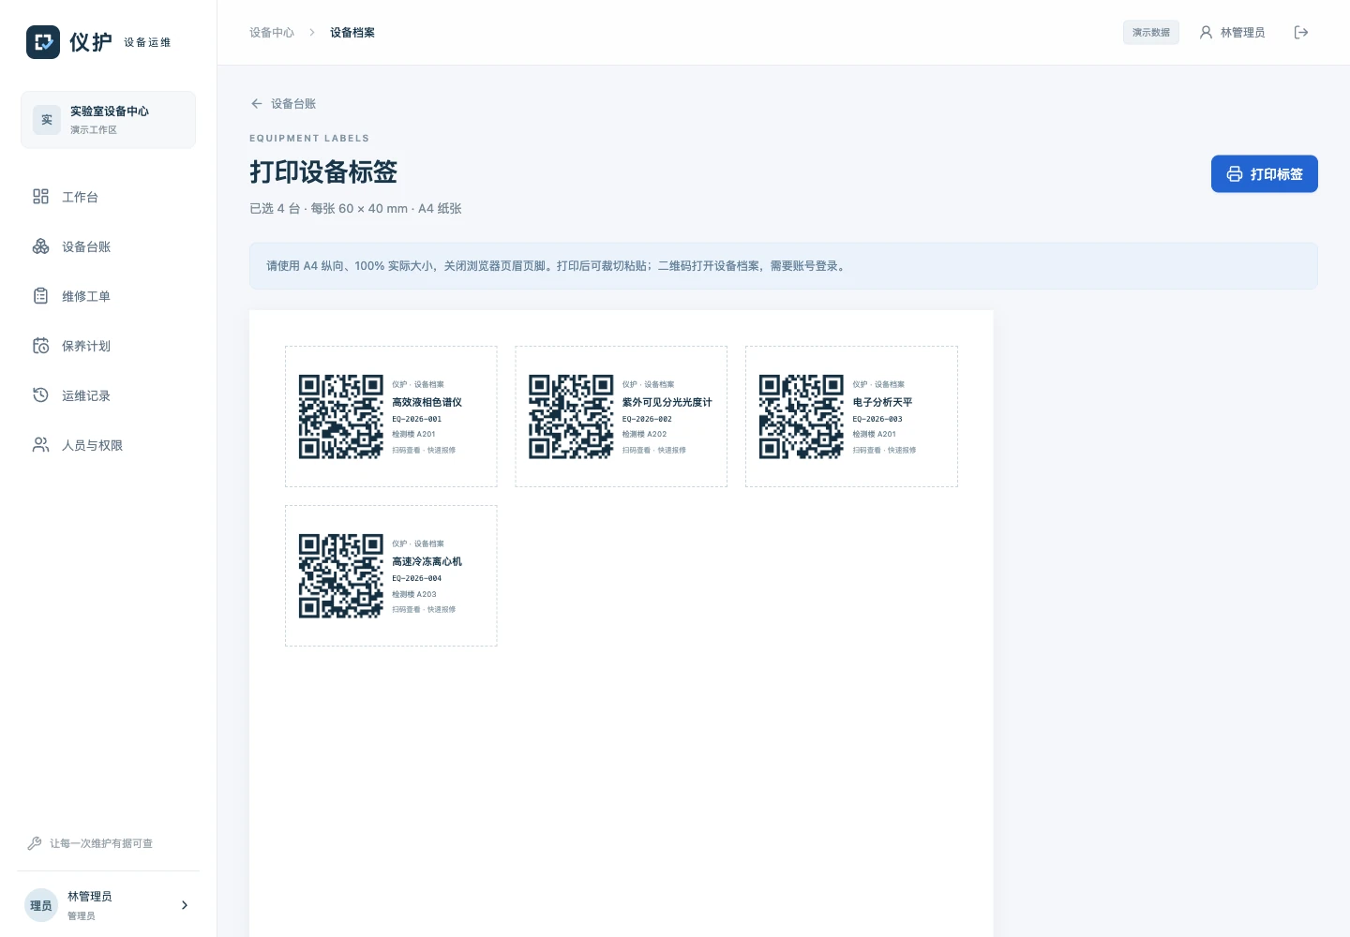The width and height of the screenshot is (1350, 937).
Task: Open the 实验室设备中心 workspace switcher
Action: pos(109,120)
